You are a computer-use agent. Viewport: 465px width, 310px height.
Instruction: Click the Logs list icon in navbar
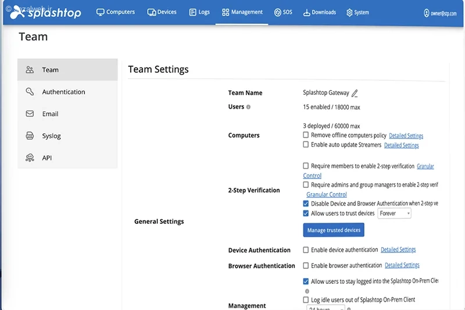(x=193, y=12)
